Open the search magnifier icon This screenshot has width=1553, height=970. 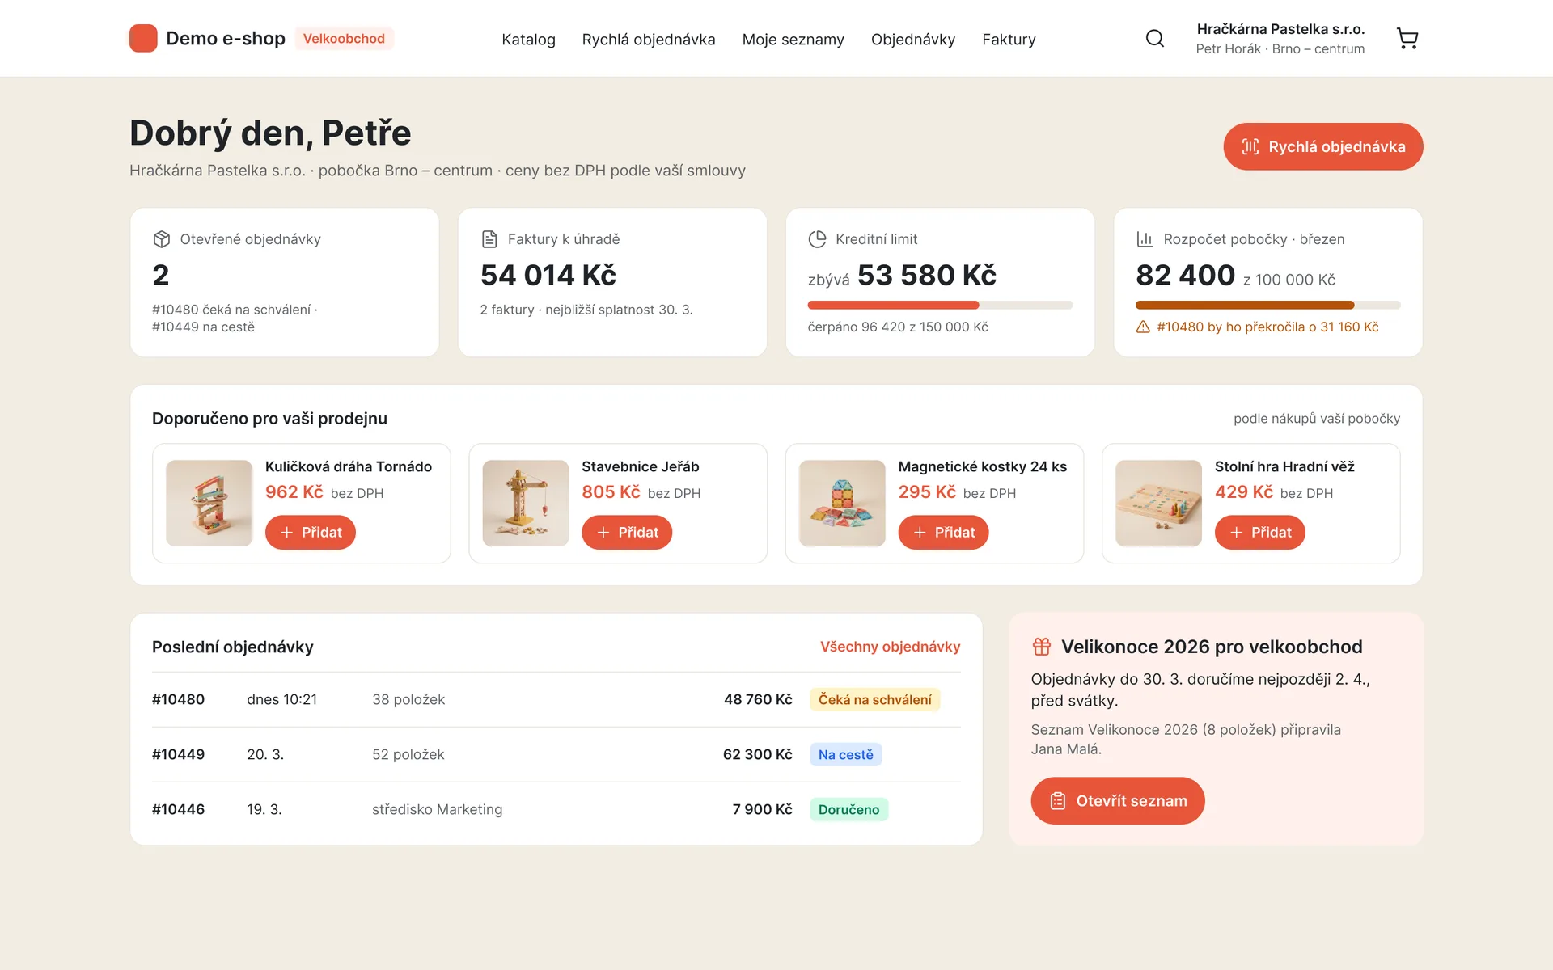(1155, 38)
